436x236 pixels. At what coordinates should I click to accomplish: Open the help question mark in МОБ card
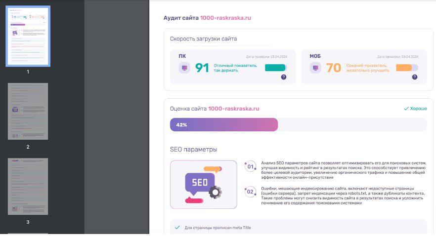click(415, 77)
